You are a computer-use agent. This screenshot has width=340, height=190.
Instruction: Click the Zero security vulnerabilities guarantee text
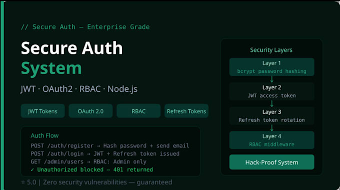(x=107, y=182)
